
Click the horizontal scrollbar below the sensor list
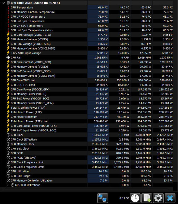pos(86,189)
